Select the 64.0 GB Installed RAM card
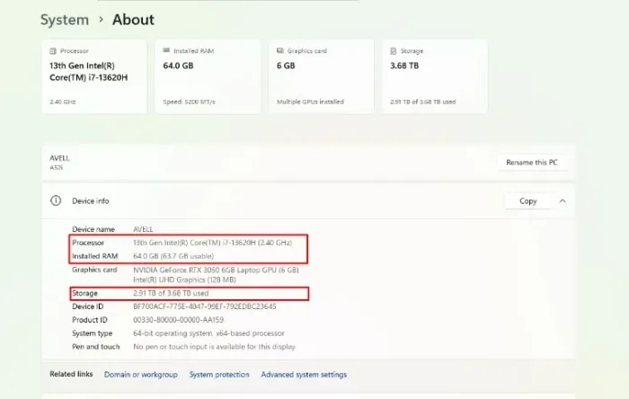This screenshot has height=399, width=629. coord(208,76)
